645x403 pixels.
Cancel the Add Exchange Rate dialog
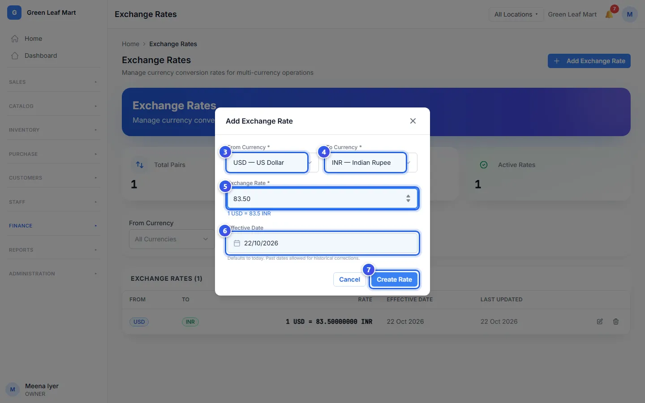click(x=349, y=279)
